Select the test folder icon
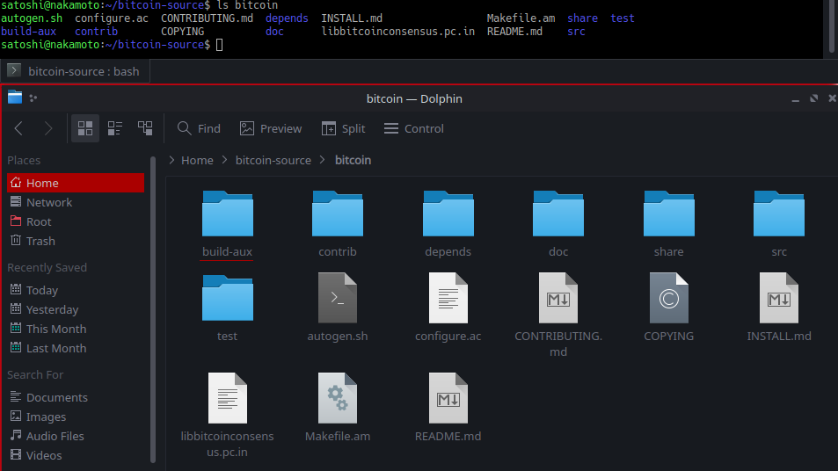Image resolution: width=838 pixels, height=471 pixels. (227, 298)
